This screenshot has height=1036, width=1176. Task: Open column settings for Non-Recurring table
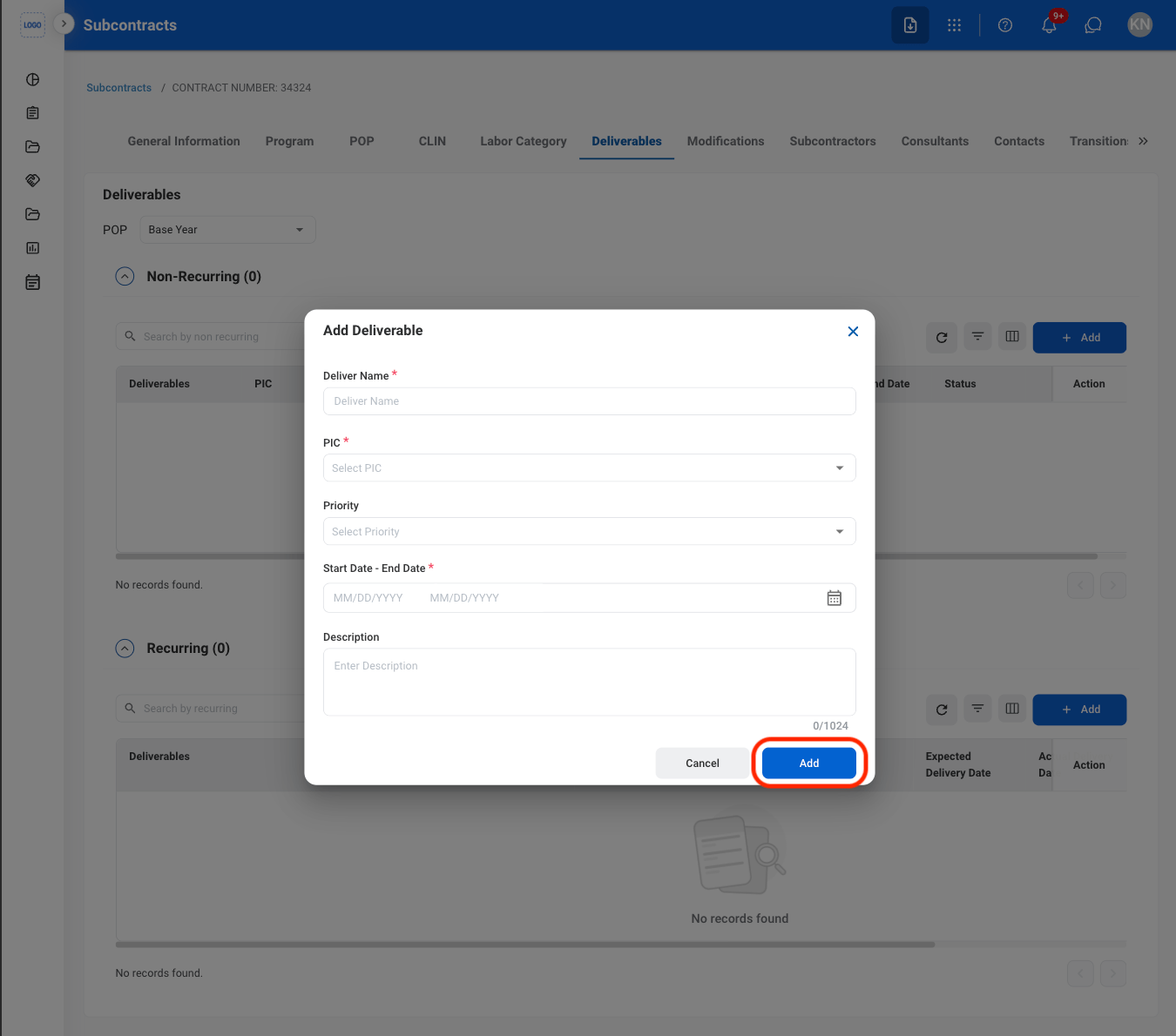tap(1012, 337)
